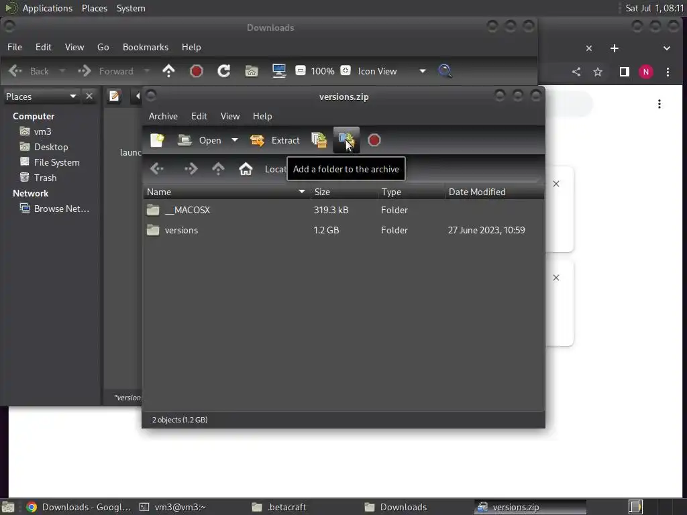Screen dimensions: 687x515
Task: Click the 100% zoom level in file manager
Action: (x=323, y=71)
